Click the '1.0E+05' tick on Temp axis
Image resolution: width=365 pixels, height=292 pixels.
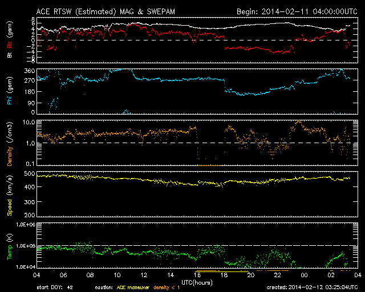point(25,246)
